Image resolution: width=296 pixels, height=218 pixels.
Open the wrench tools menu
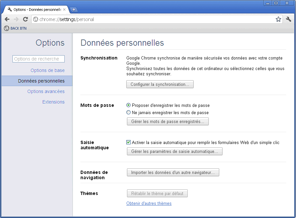[x=288, y=19]
